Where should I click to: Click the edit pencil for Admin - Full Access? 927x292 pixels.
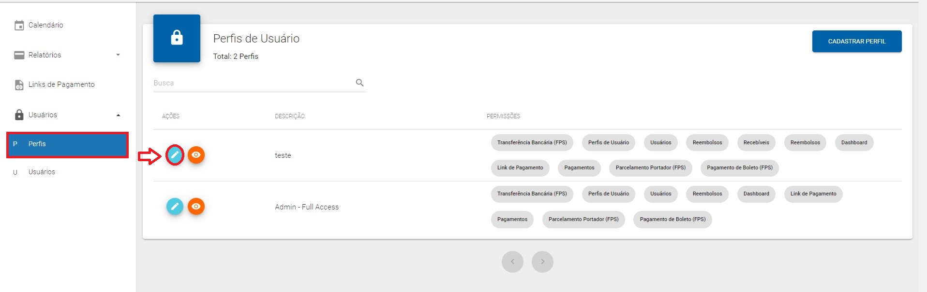coord(175,207)
